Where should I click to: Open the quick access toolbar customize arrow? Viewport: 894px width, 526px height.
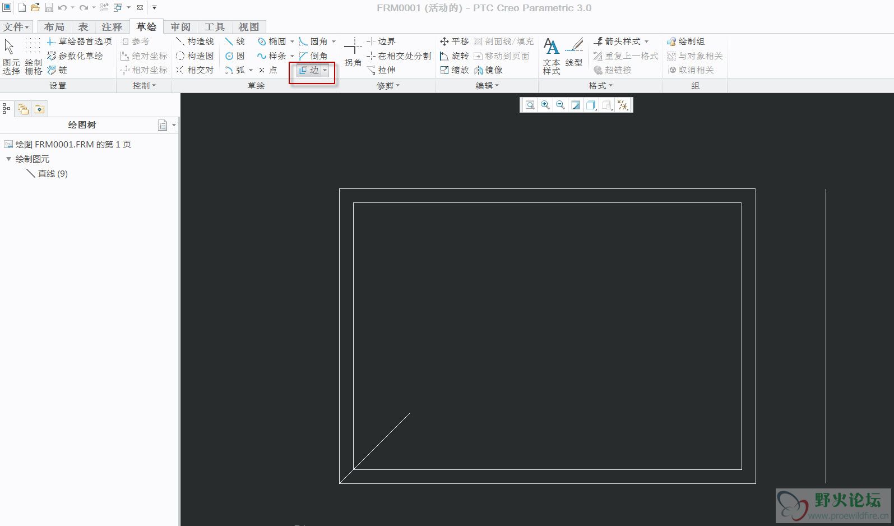[154, 8]
